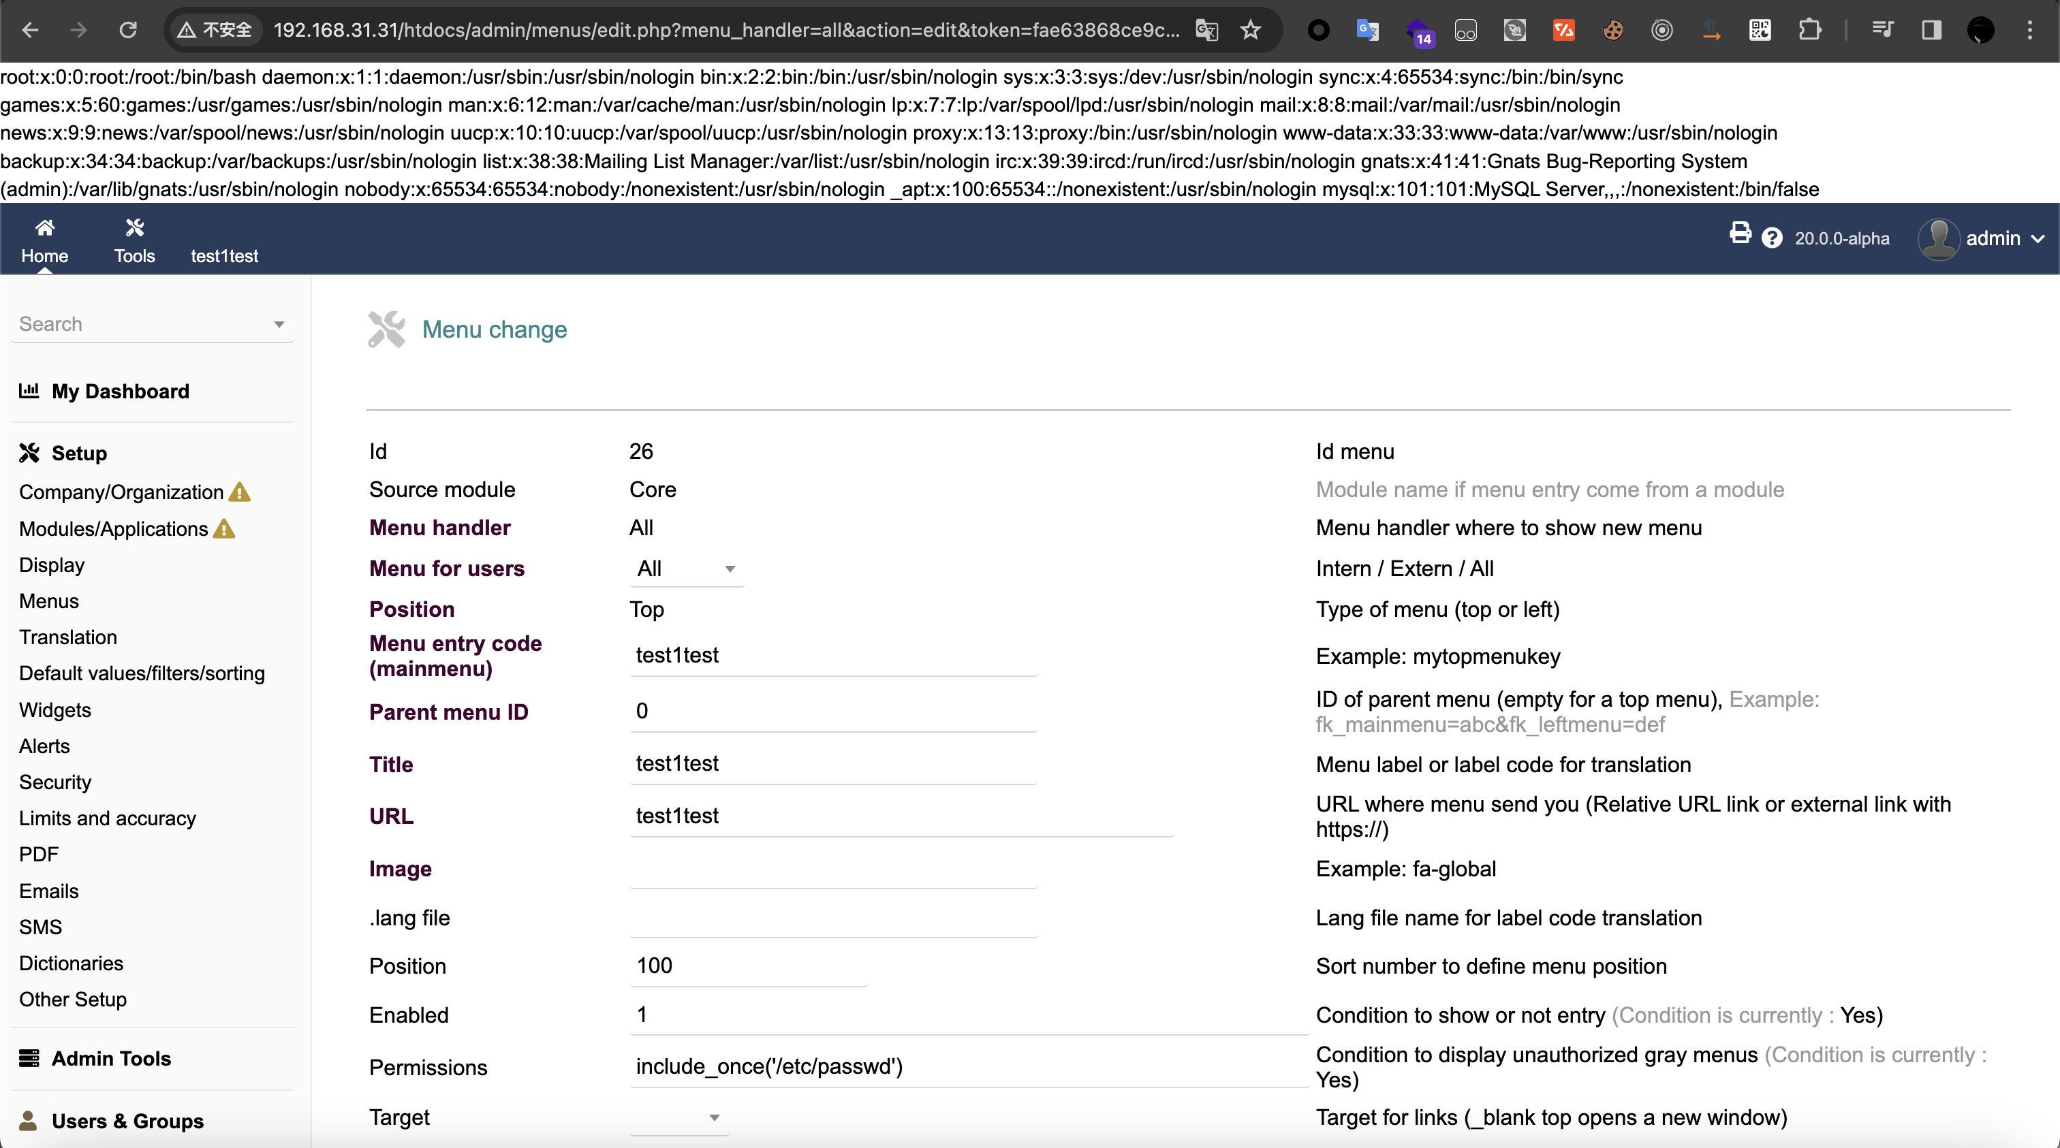Open the Menu for users dropdown
The width and height of the screenshot is (2060, 1148).
click(x=686, y=569)
